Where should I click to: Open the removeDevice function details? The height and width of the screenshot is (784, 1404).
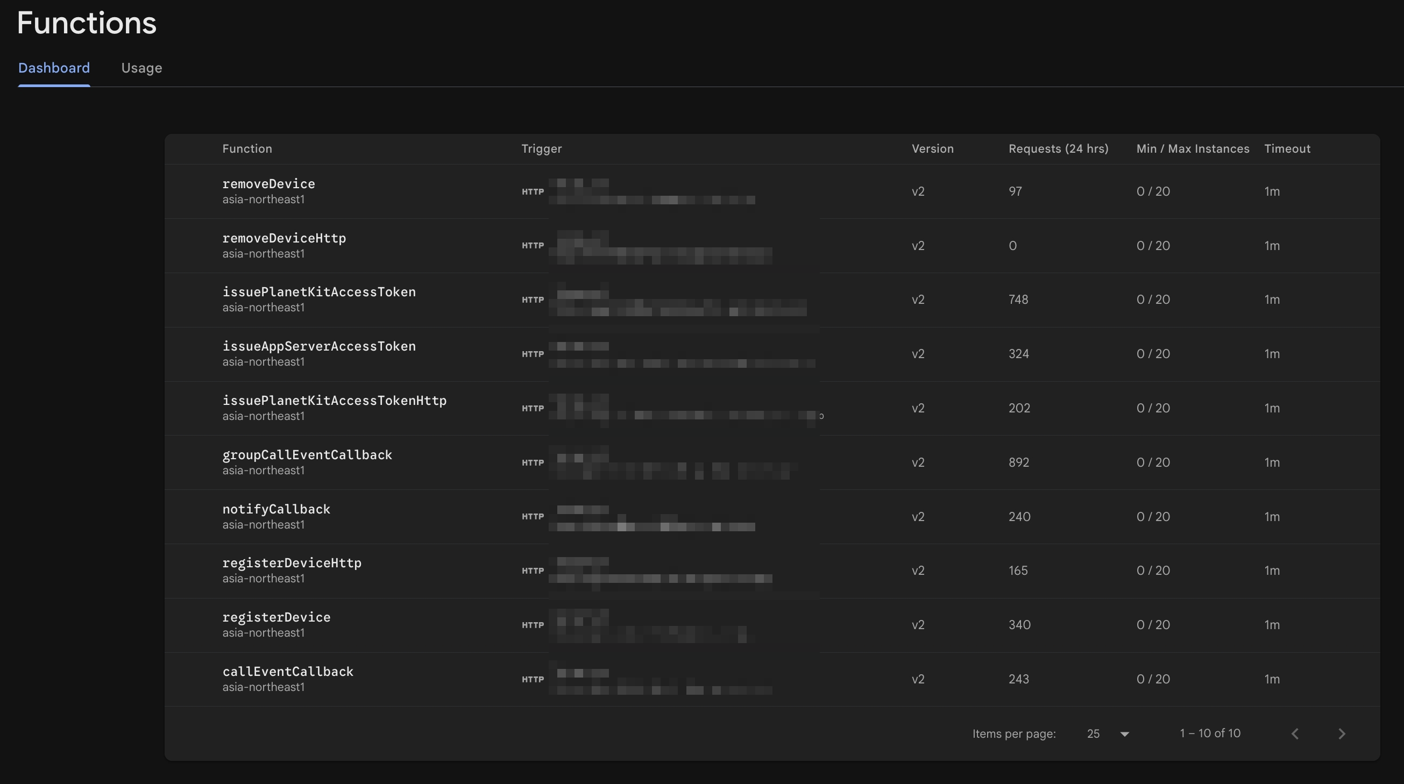(x=268, y=183)
